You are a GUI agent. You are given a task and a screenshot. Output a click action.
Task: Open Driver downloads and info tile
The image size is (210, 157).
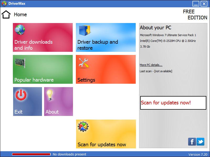(43, 37)
